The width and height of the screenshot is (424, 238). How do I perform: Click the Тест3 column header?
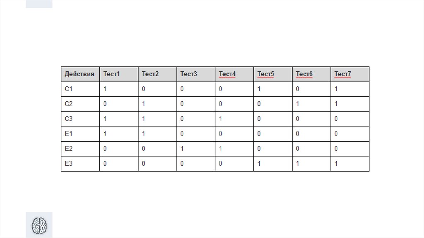pos(188,74)
